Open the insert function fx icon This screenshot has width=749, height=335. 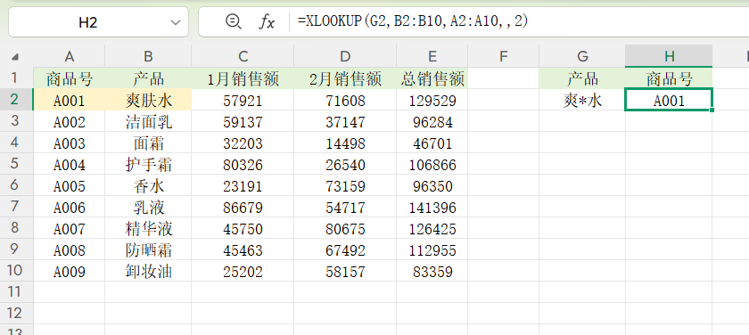point(267,21)
